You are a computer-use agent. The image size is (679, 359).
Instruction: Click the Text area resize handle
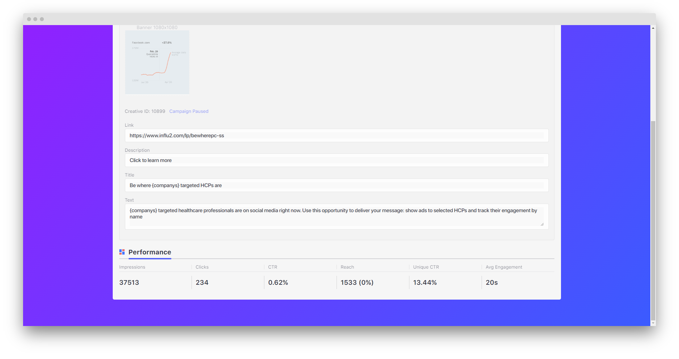(542, 224)
